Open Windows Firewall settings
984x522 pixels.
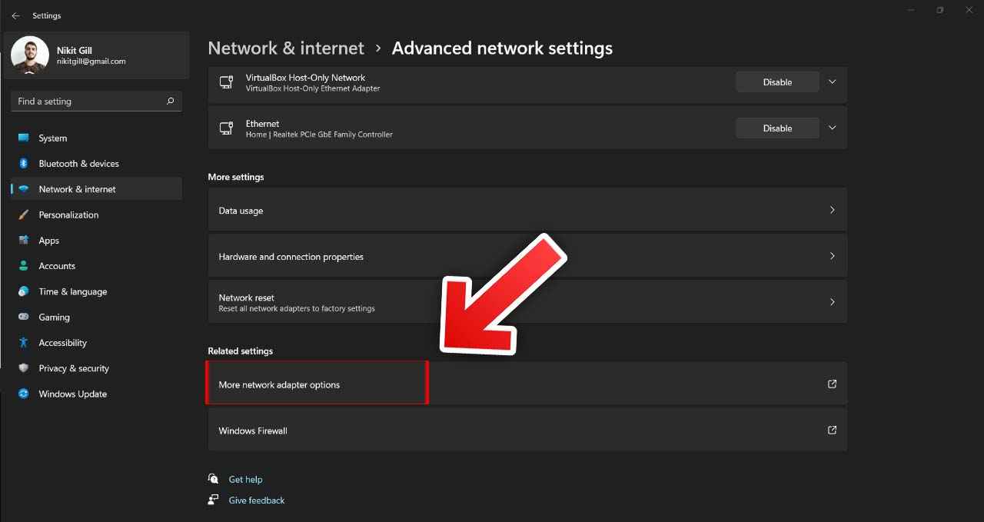tap(527, 430)
